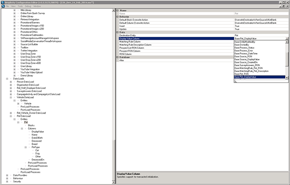The height and width of the screenshot is (185, 290).
Task: Select the Alias property row
Action: coord(176,60)
